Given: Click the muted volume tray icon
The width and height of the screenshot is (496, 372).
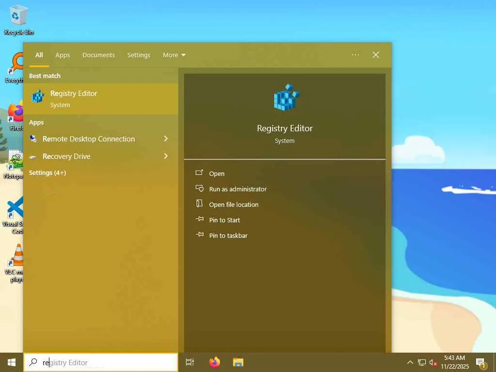Looking at the screenshot, I should pyautogui.click(x=433, y=362).
